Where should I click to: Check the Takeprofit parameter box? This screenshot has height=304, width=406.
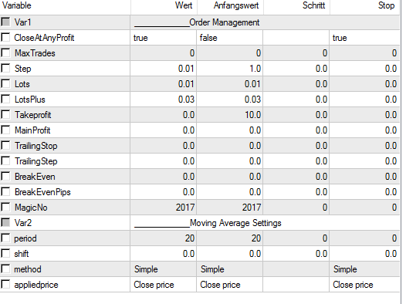pos(5,114)
